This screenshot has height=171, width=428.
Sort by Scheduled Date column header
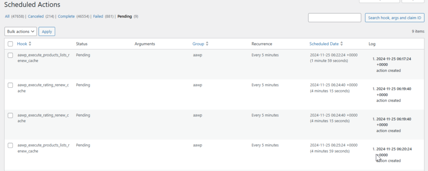pyautogui.click(x=324, y=44)
